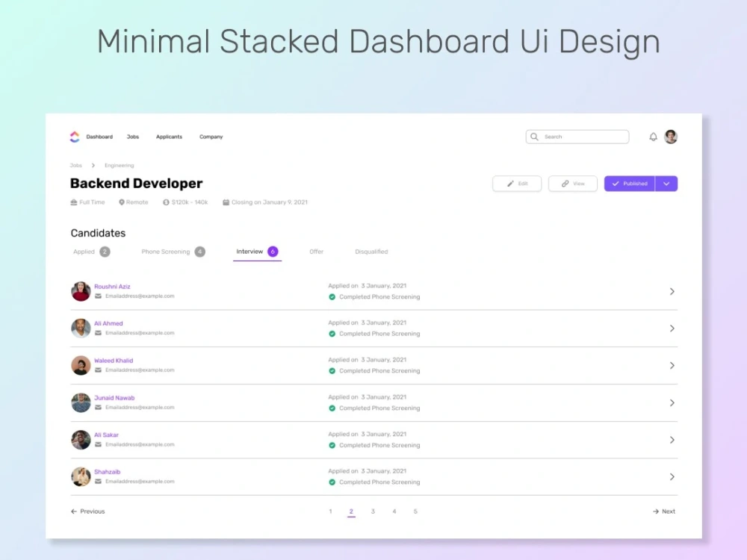Open Ali Ahmed candidate name link

pyautogui.click(x=108, y=323)
